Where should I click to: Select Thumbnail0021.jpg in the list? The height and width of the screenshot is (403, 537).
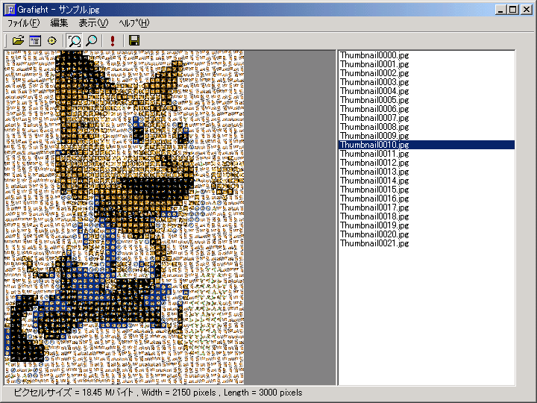pyautogui.click(x=427, y=243)
